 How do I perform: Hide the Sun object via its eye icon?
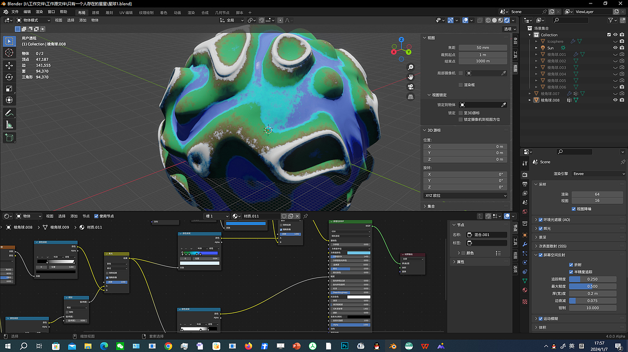(x=615, y=48)
